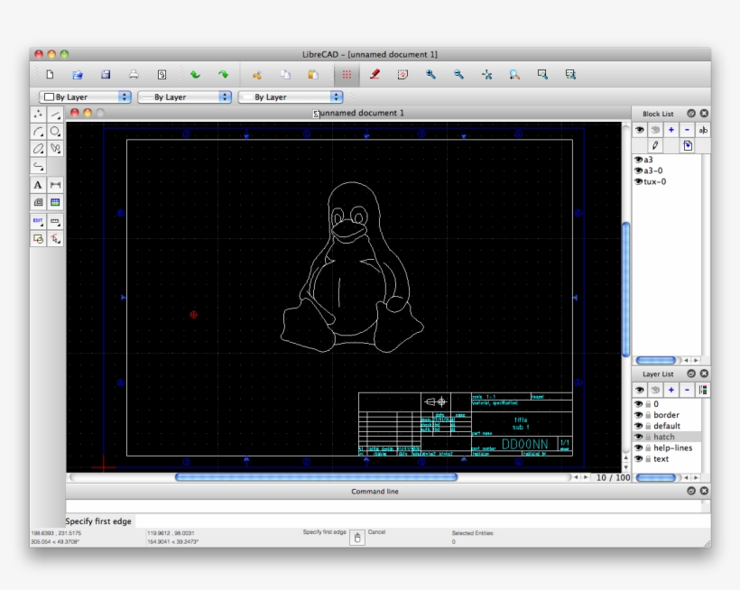Remove the active block in Block List

pos(687,130)
